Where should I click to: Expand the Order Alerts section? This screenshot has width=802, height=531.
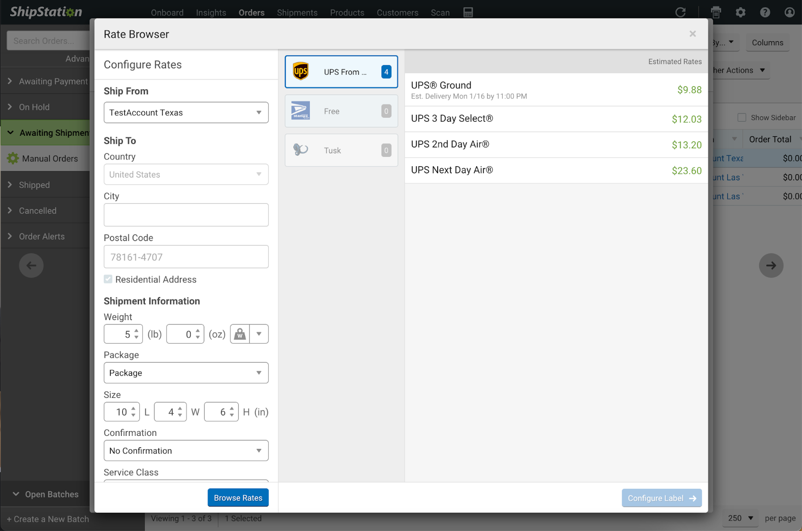pos(45,236)
